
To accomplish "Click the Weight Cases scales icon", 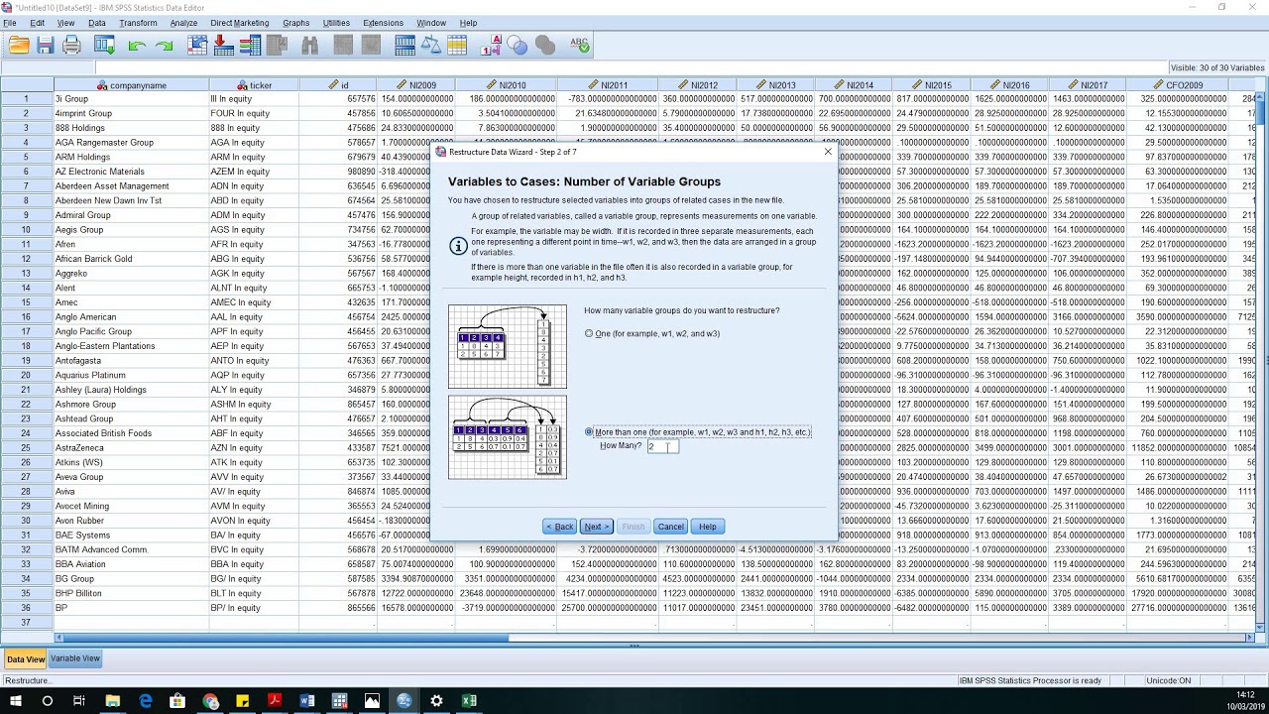I will tap(430, 45).
